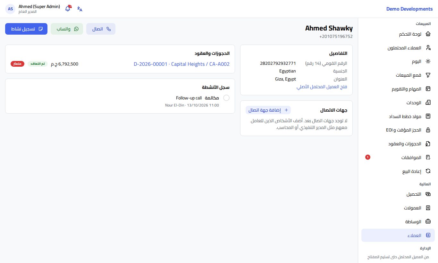Click Demo Developments brand title
Viewport: 438px width, 263px height.
coord(409,9)
